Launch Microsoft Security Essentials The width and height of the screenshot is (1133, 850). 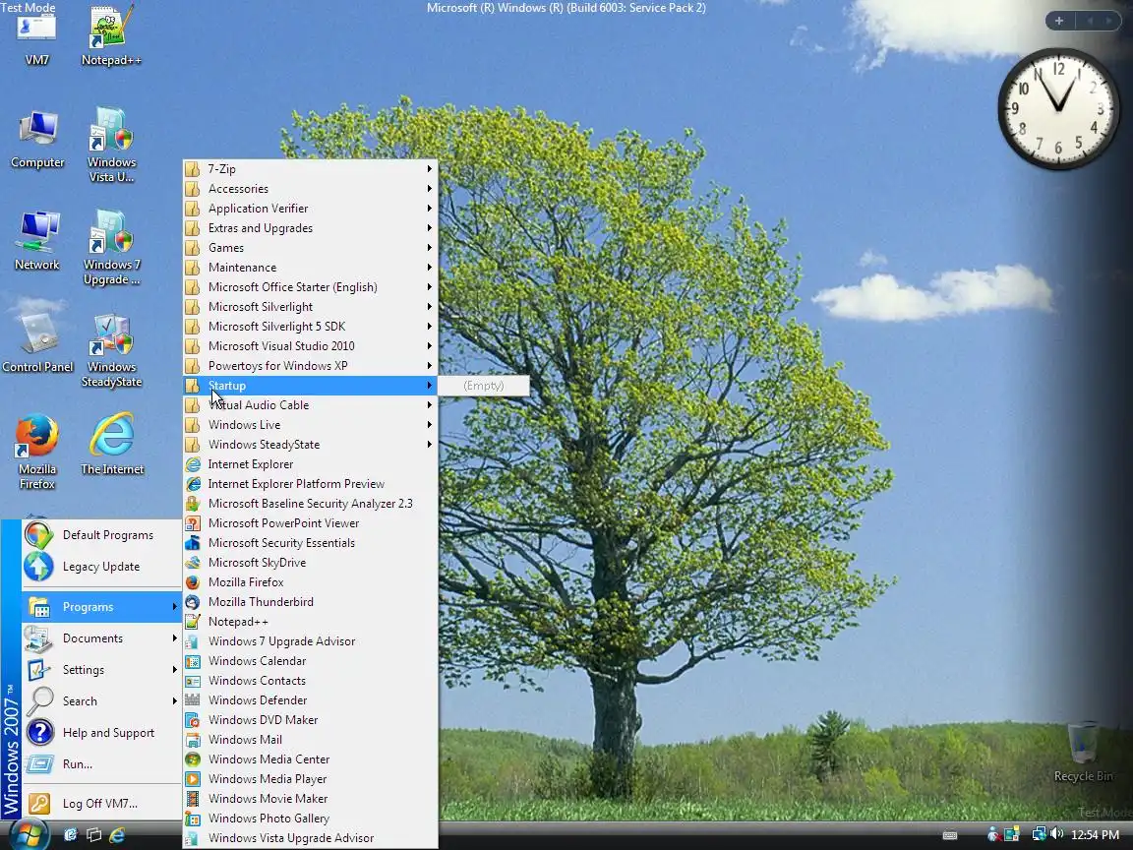pyautogui.click(x=310, y=543)
